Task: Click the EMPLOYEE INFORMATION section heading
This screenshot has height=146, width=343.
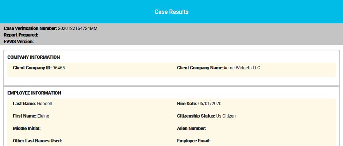Action: (x=34, y=93)
